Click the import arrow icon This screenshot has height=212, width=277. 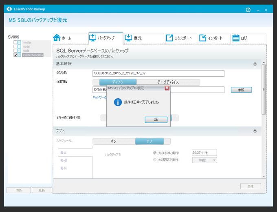[x=202, y=38]
